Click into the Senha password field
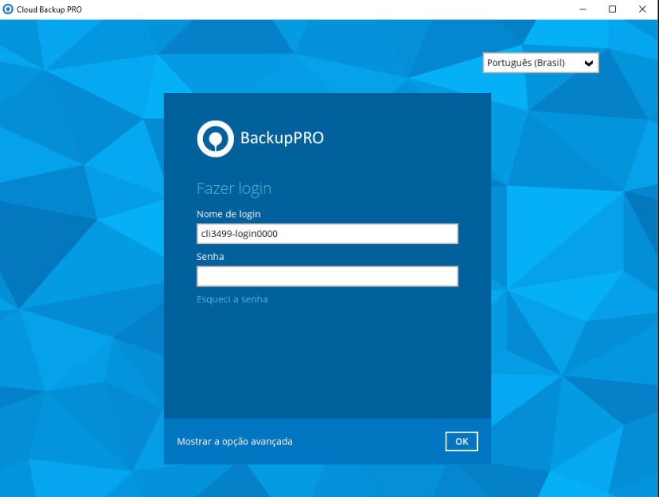This screenshot has height=497, width=659. click(327, 276)
